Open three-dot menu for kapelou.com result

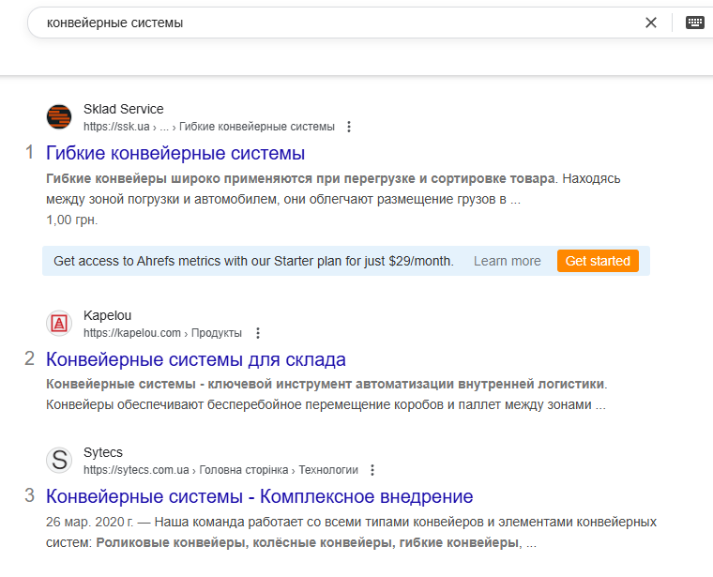258,333
